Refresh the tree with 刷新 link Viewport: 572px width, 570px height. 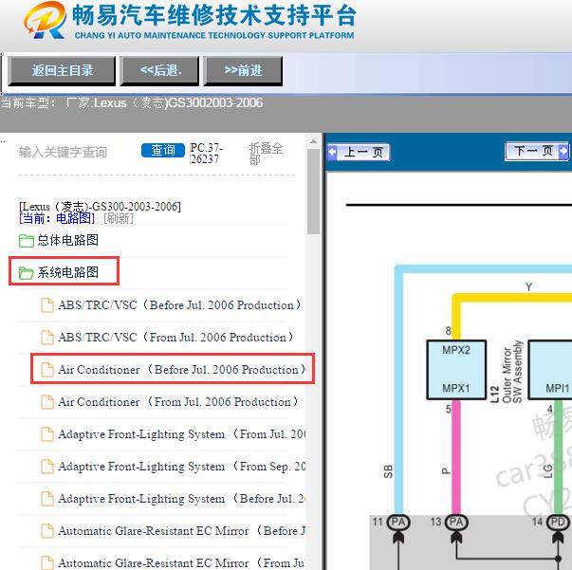[119, 218]
